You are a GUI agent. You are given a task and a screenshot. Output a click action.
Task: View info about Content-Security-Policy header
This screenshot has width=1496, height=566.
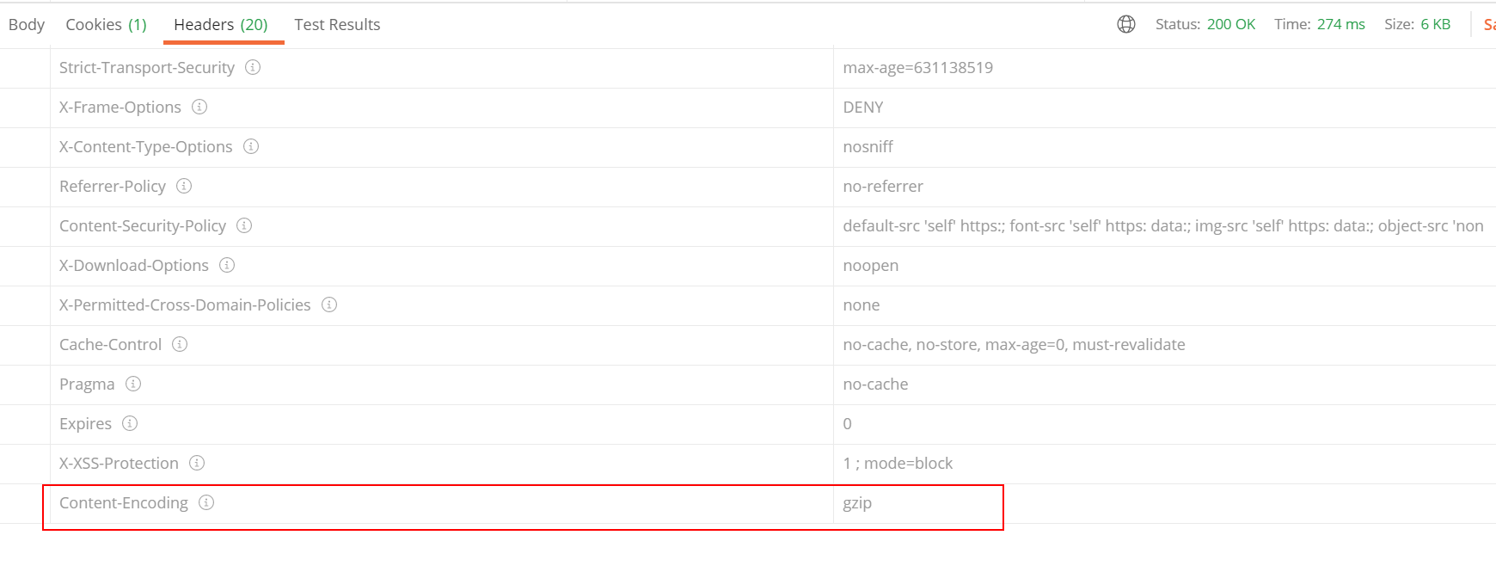coord(243,225)
